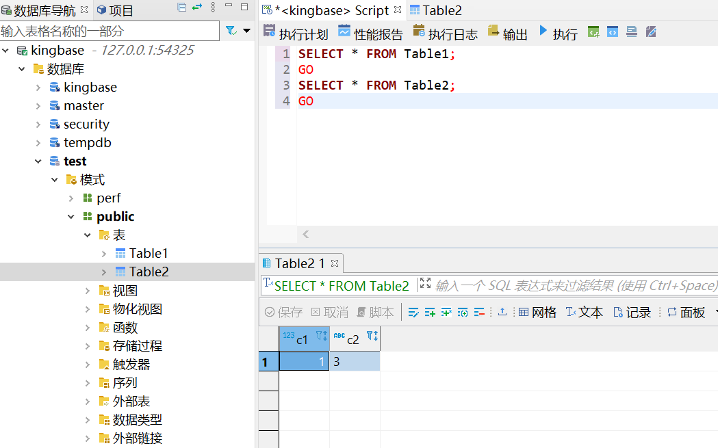718x448 pixels.
Task: Show the 执行日志 execution log
Action: pos(445,33)
